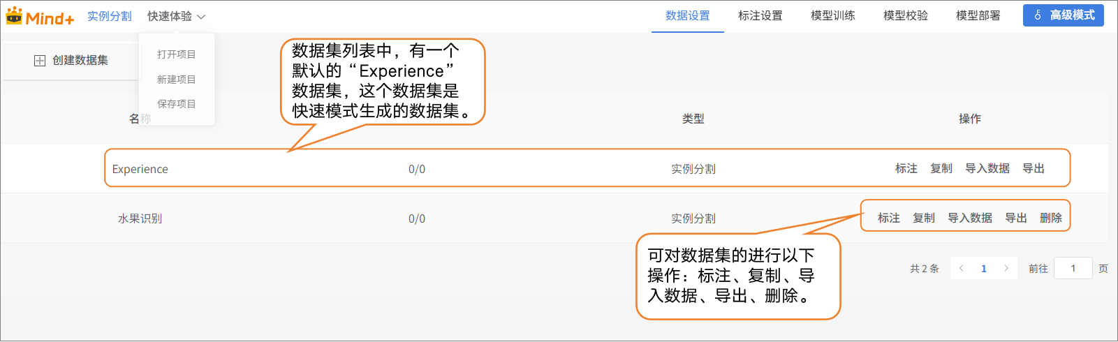1118x342 pixels.
Task: Go to next page with right chevron
Action: click(1006, 268)
